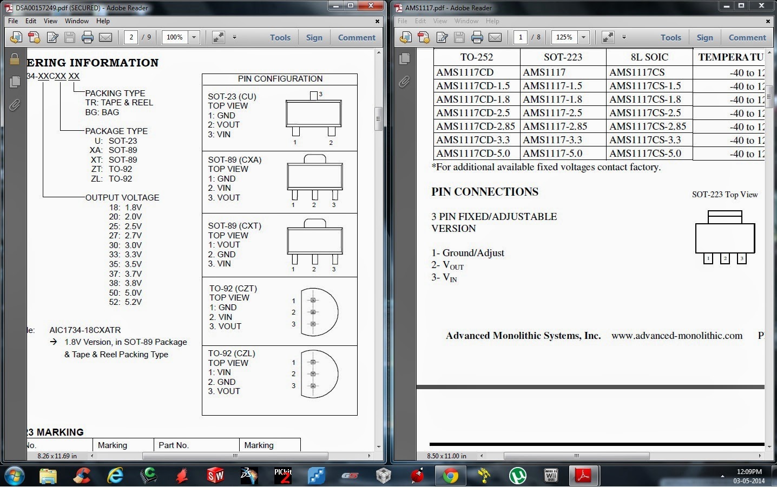Open File menu in AMS1117 window

pos(403,21)
